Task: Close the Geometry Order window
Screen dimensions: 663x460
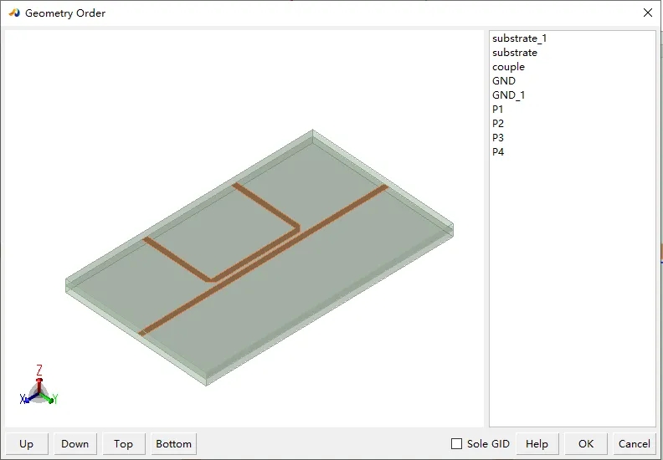Action: 647,13
